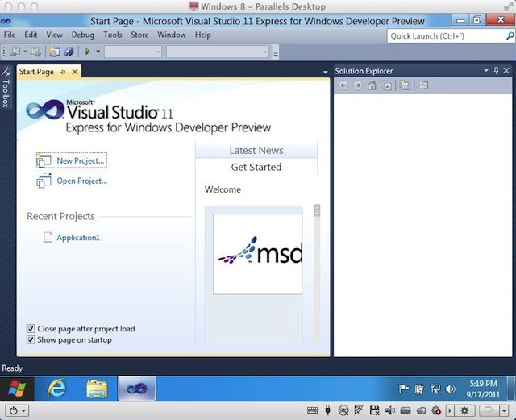The image size is (516, 420).
Task: Open the Toolbox side panel
Action: [x=6, y=87]
